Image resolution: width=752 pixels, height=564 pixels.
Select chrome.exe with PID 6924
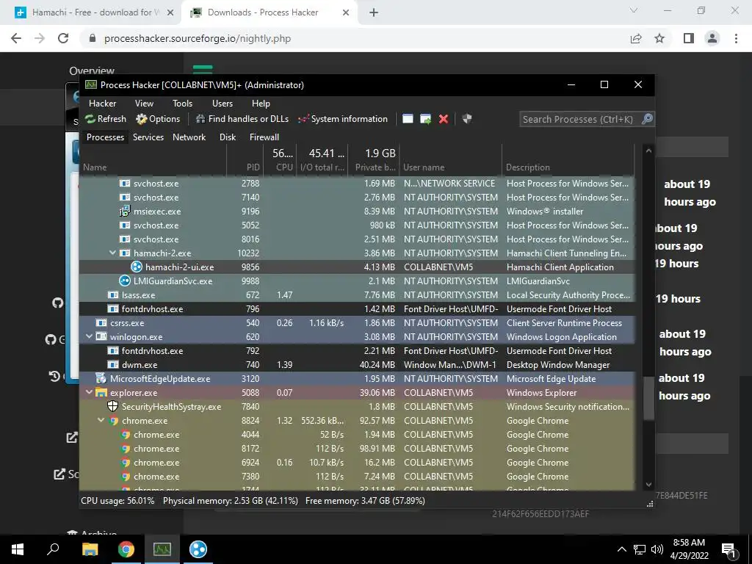(358, 463)
